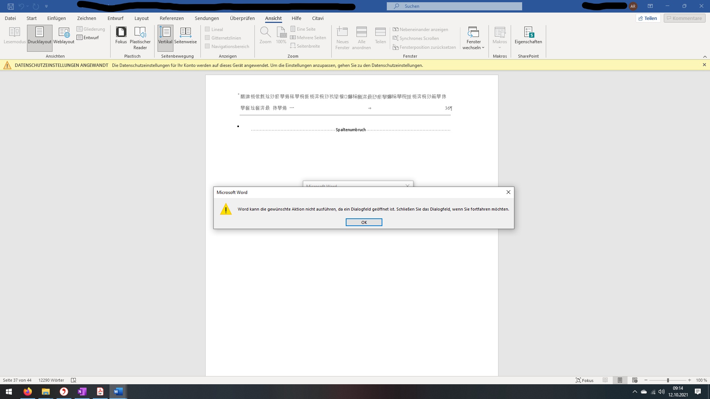This screenshot has width=710, height=399.
Task: Open the Zoom dialog
Action: click(265, 37)
